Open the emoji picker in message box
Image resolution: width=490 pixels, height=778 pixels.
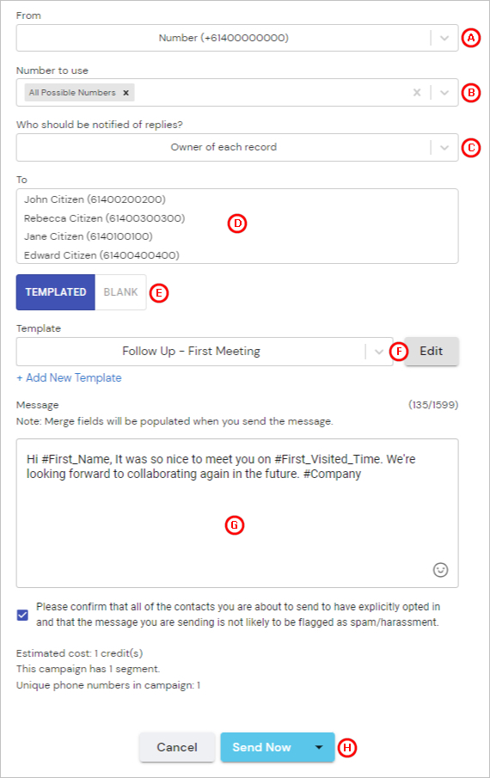pyautogui.click(x=440, y=570)
